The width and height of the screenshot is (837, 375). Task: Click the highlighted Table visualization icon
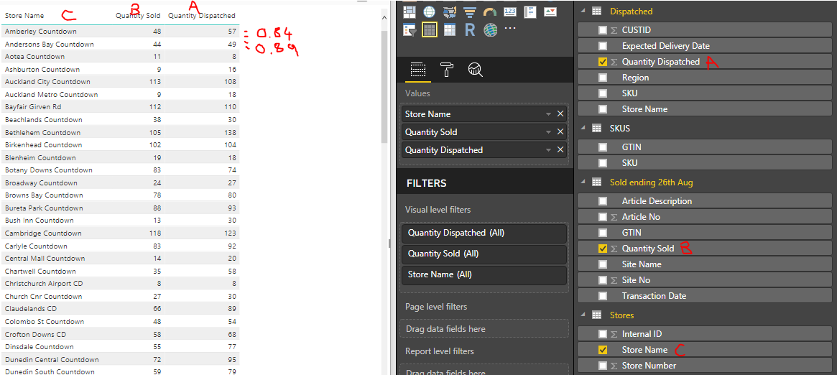[x=429, y=30]
